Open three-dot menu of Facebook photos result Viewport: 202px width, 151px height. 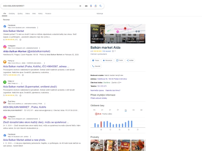pos(30,136)
